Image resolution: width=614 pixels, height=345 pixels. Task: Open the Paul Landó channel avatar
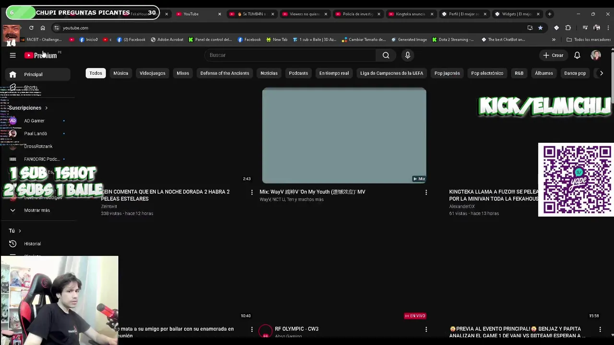pos(13,134)
